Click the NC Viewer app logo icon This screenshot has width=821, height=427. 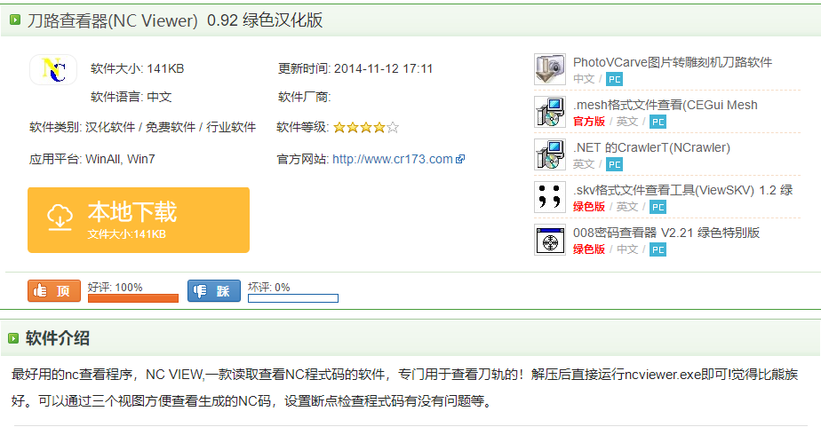53,69
